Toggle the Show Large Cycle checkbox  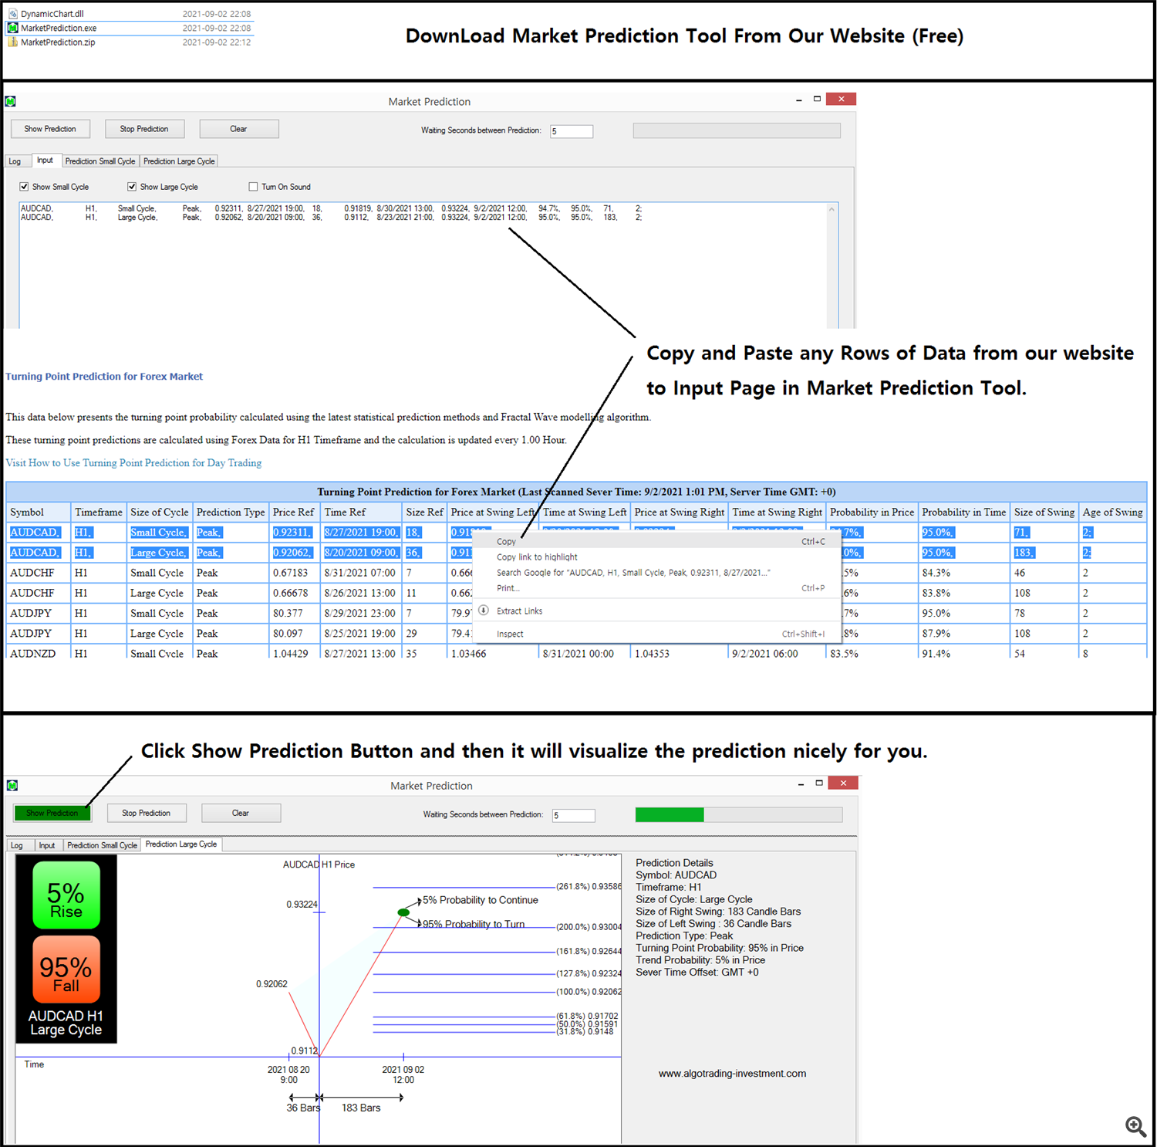click(132, 187)
